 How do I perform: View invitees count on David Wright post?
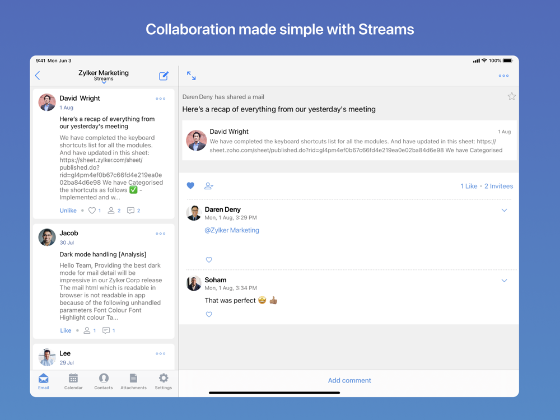(x=114, y=211)
